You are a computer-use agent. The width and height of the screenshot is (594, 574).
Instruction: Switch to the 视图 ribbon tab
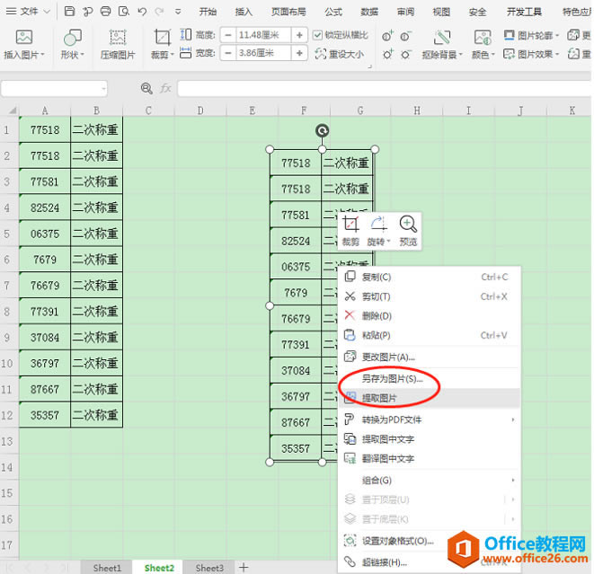tap(441, 12)
